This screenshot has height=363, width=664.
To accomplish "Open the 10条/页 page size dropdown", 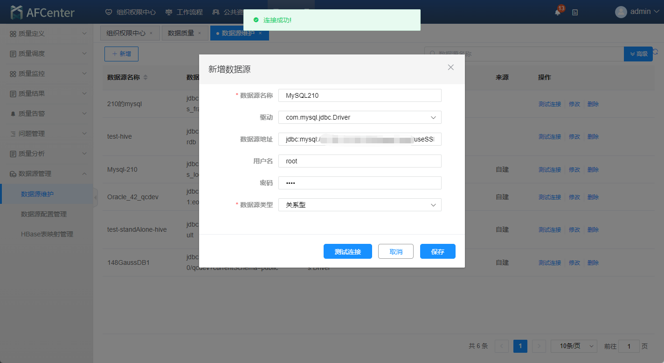I will (x=574, y=346).
